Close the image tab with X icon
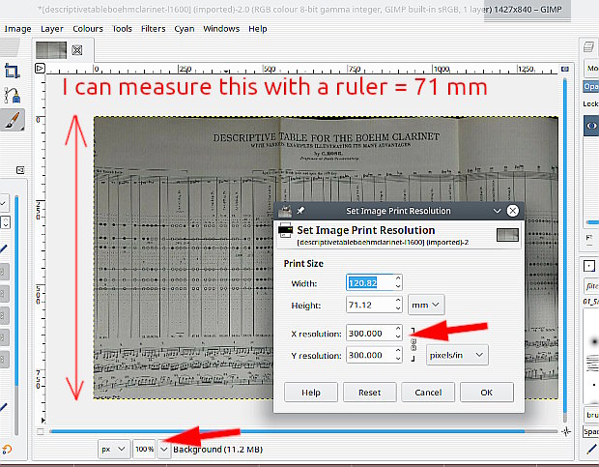 (77, 50)
